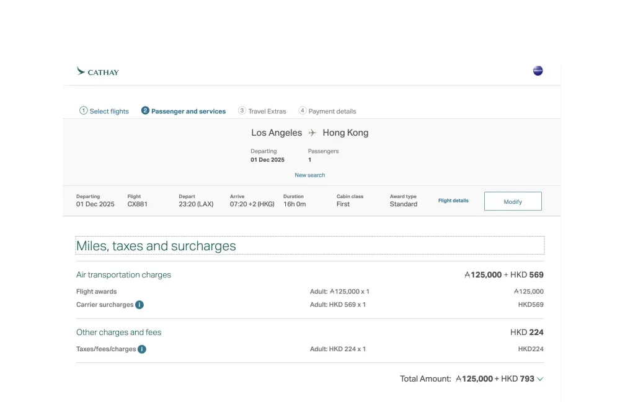
Task: Click the Los Angeles origin text
Action: (x=277, y=133)
